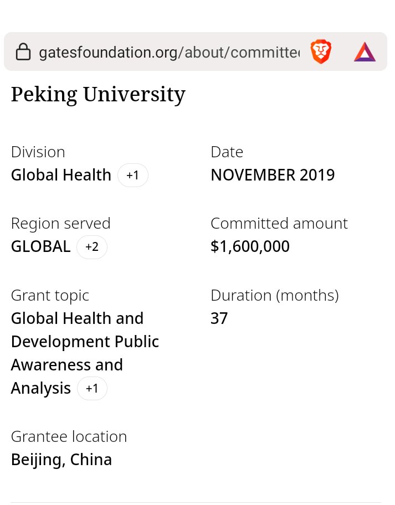The image size is (395, 505).
Task: Click the Global Health and Development grant topic
Action: click(85, 342)
